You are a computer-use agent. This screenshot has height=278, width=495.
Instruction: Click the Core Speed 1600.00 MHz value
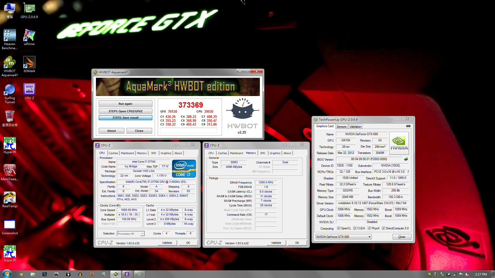pos(129,210)
